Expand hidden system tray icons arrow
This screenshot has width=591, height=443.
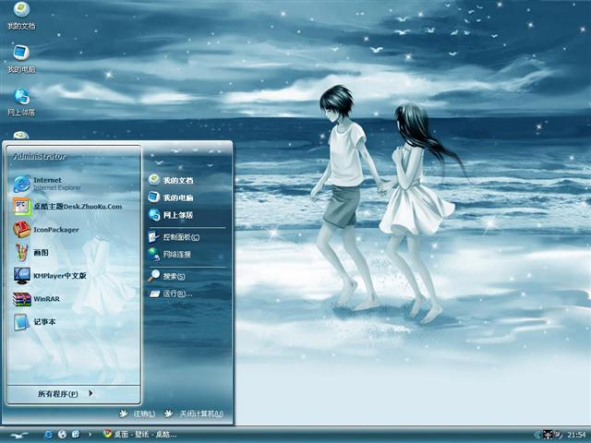537,434
